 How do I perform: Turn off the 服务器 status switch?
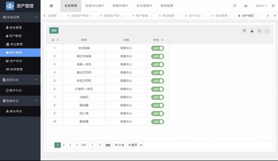pos(157,122)
